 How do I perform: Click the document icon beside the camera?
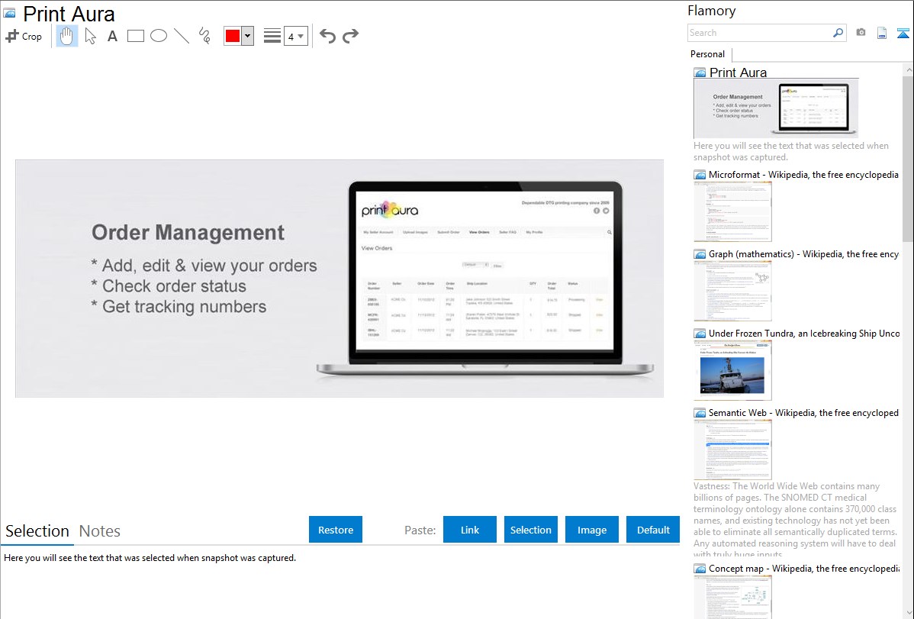click(882, 33)
